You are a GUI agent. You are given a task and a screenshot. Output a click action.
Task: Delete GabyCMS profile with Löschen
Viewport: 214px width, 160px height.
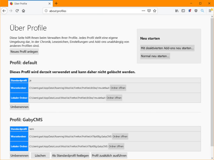(x=40, y=156)
